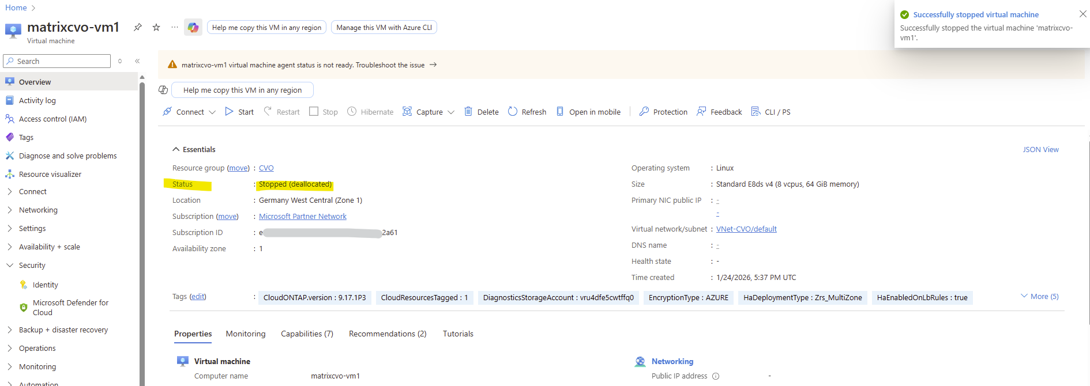Open Microsoft Defender for Cloud
Screen dimensions: 1090x386
(x=69, y=307)
